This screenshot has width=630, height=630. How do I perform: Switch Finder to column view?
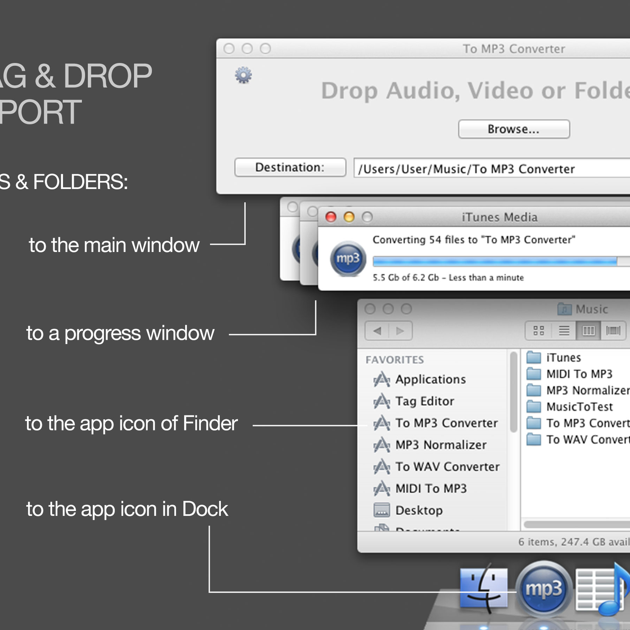tap(589, 331)
